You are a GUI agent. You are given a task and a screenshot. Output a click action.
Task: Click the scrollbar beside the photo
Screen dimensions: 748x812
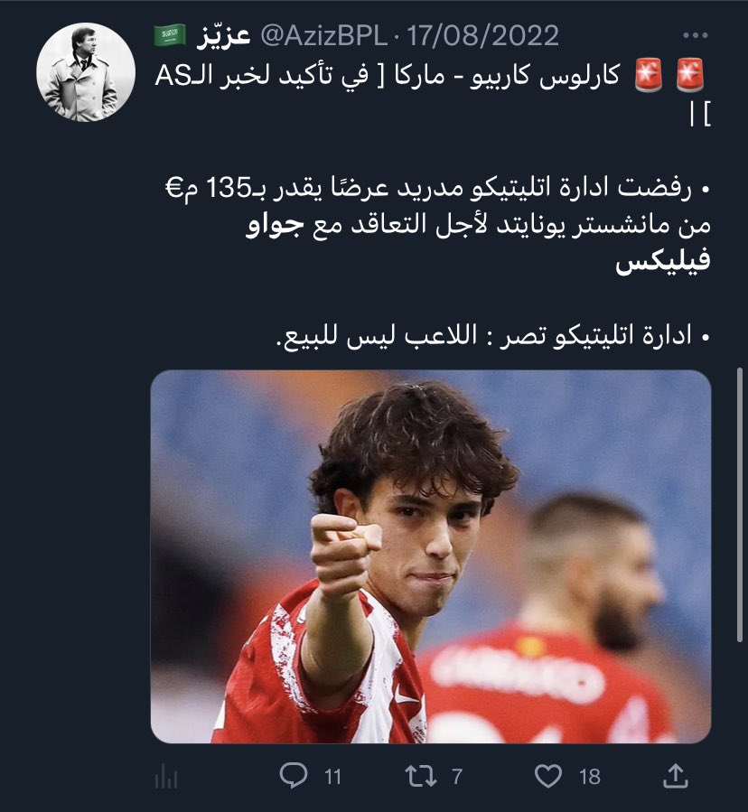(740, 506)
